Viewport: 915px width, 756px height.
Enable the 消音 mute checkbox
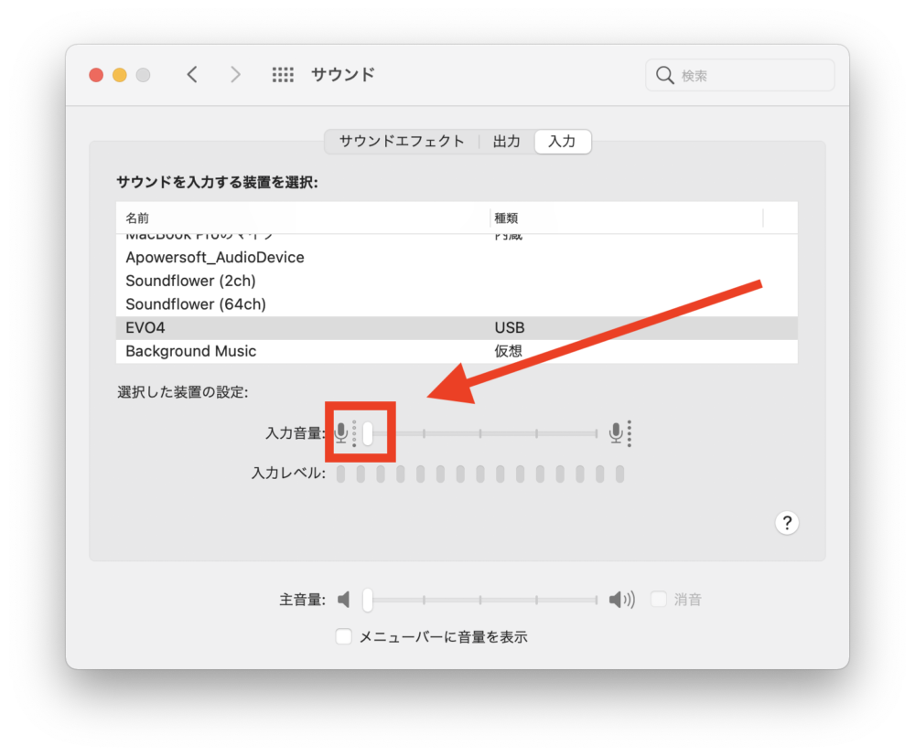click(x=659, y=599)
